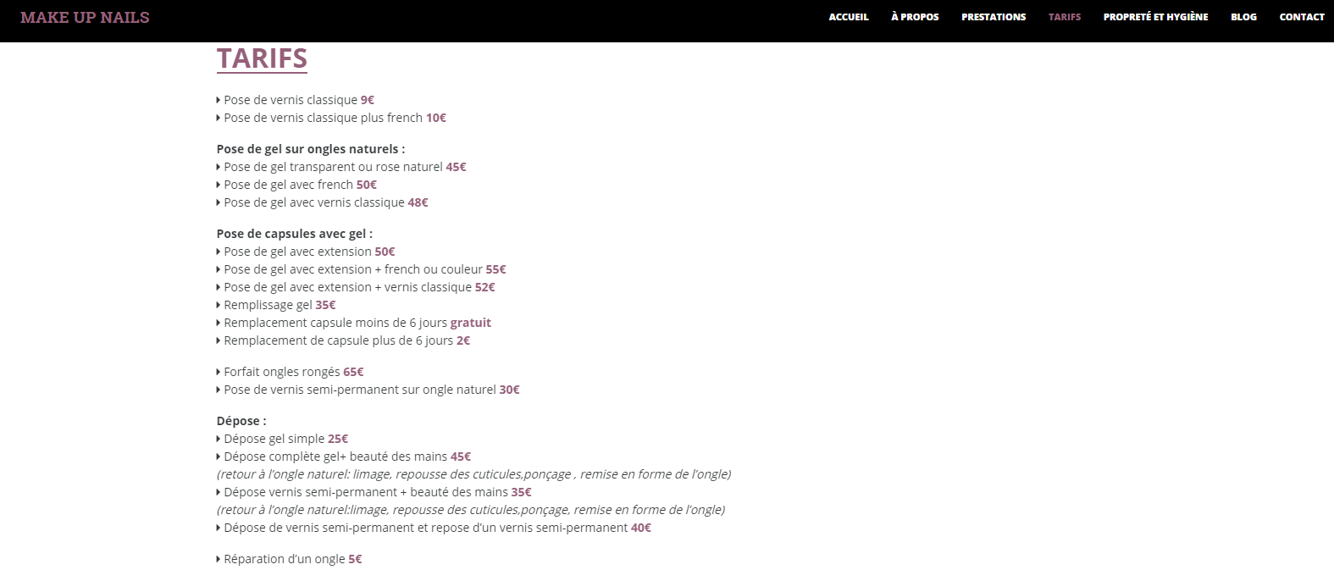Open the Prestations menu item
This screenshot has height=570, width=1334.
[994, 17]
